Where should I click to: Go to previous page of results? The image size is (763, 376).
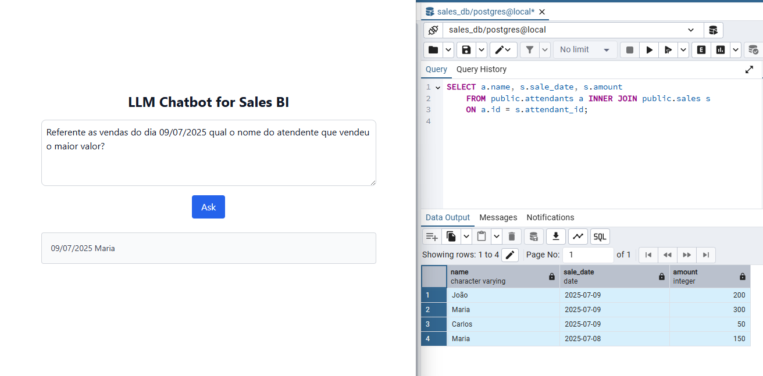coord(668,255)
